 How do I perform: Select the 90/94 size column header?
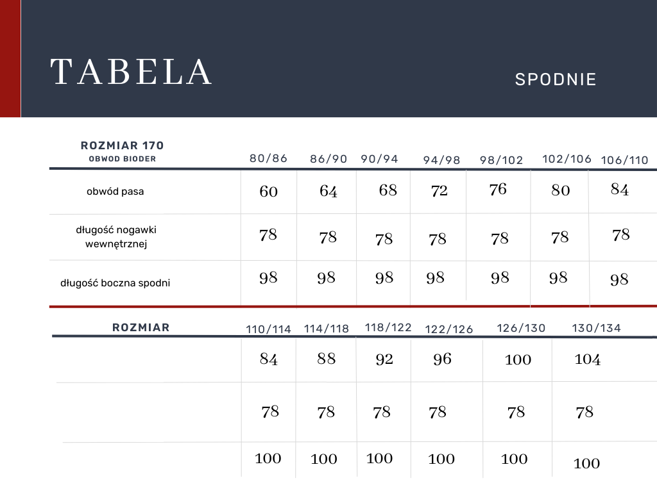[x=379, y=159]
